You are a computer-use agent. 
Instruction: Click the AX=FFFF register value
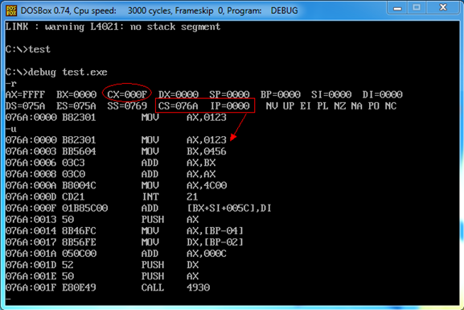25,94
